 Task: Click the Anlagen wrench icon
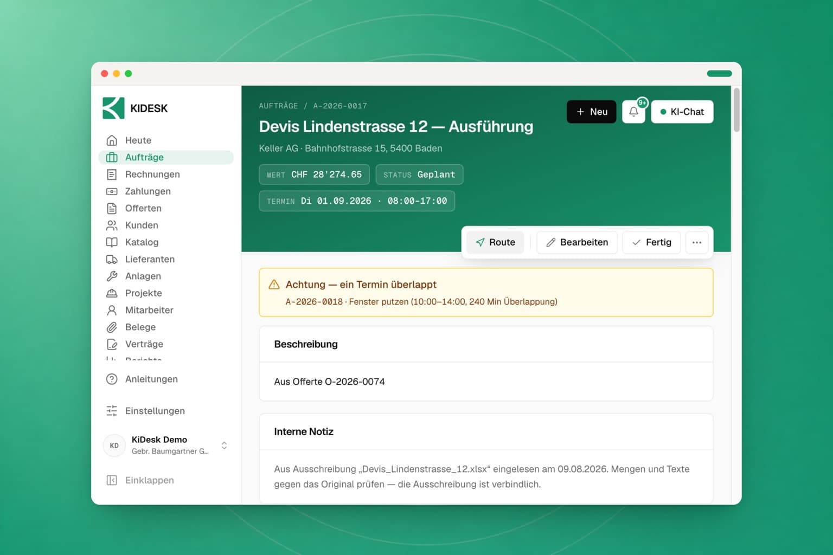pyautogui.click(x=112, y=276)
